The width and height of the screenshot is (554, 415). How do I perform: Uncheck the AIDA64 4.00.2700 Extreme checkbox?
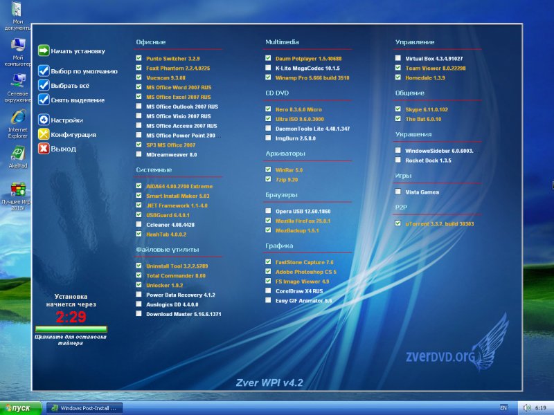(139, 186)
